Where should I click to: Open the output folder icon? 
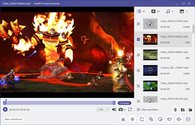(x=190, y=110)
